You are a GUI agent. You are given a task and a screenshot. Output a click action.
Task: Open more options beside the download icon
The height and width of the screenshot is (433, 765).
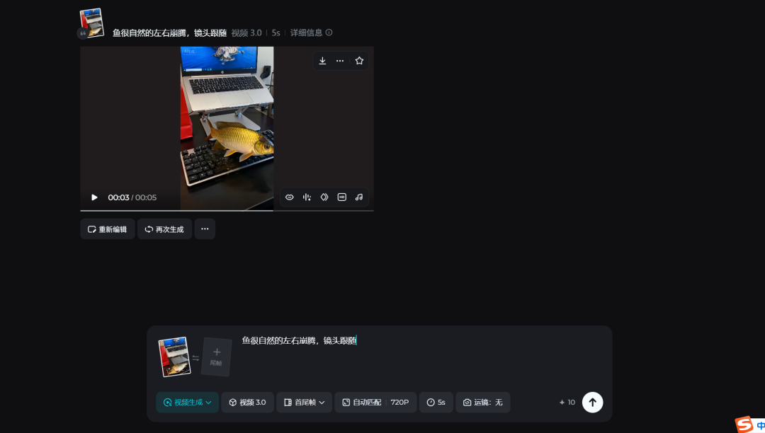[340, 61]
